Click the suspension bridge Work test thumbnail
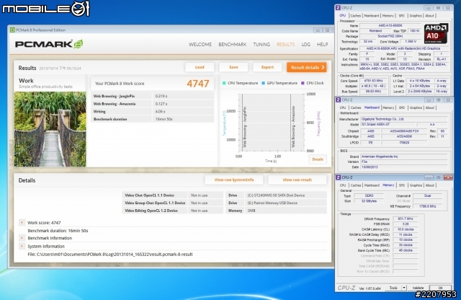 click(x=50, y=129)
